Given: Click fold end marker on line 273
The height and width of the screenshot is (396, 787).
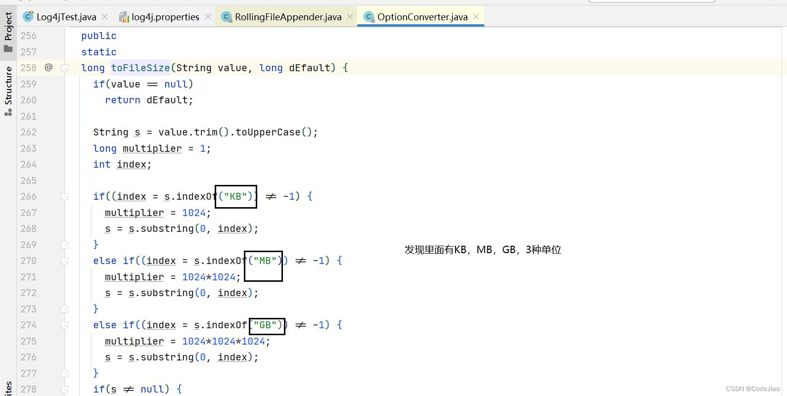Looking at the screenshot, I should [x=64, y=308].
